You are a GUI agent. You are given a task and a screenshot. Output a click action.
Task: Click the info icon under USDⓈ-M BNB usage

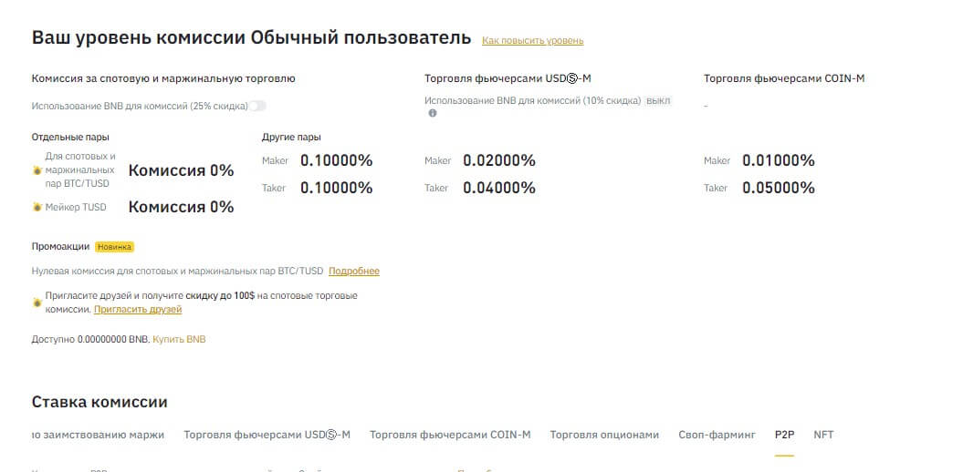click(x=433, y=114)
